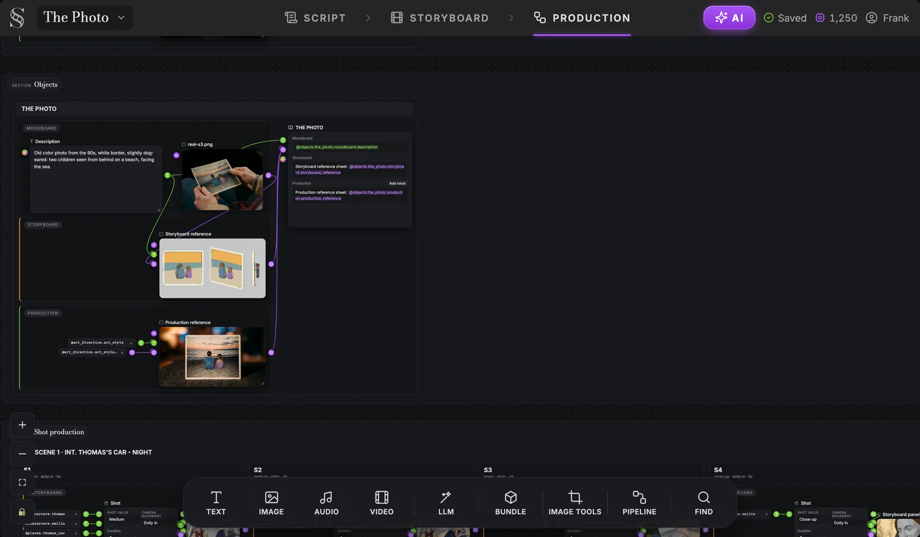This screenshot has width=920, height=537.
Task: Click the Storyboard reference sheet link field
Action: click(350, 169)
